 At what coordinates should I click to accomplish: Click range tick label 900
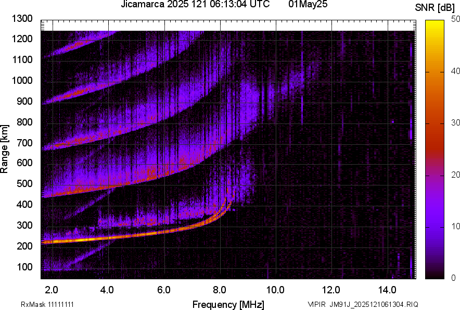(x=24, y=102)
